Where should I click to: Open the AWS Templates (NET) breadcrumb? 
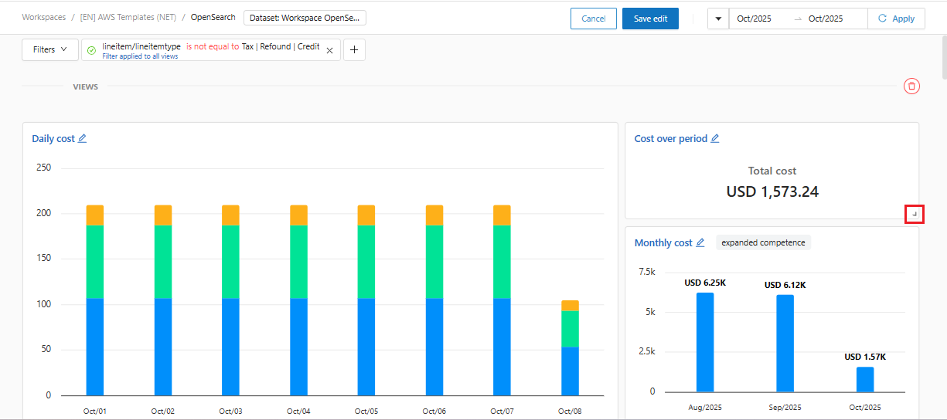click(128, 18)
